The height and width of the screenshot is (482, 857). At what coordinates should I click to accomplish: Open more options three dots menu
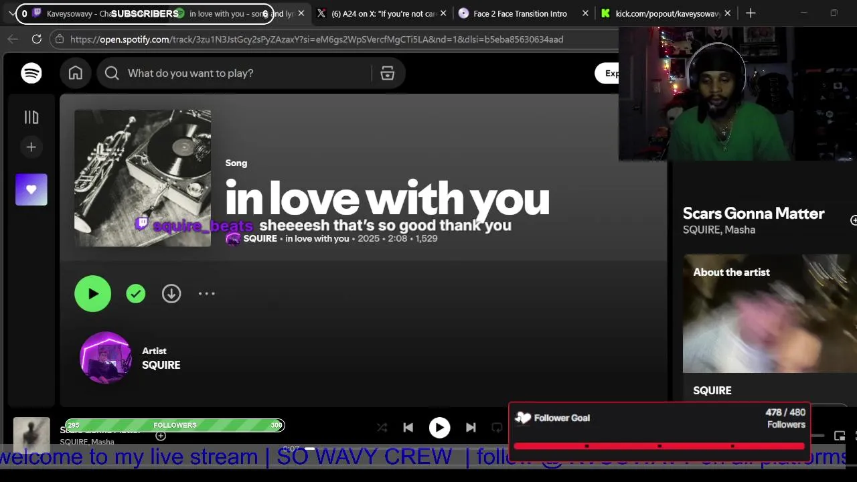207,293
